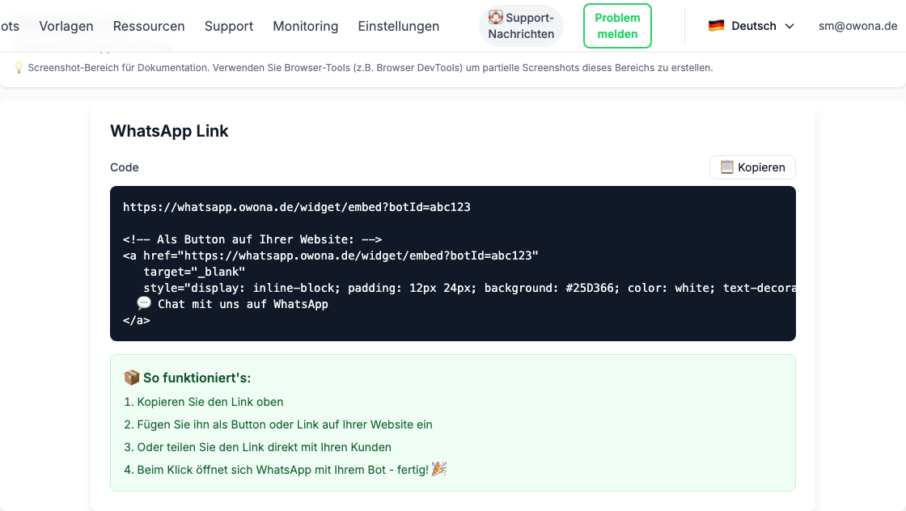Screen dimensions: 906x511
Task: Open the sm@owona.de account menu
Action: point(857,26)
